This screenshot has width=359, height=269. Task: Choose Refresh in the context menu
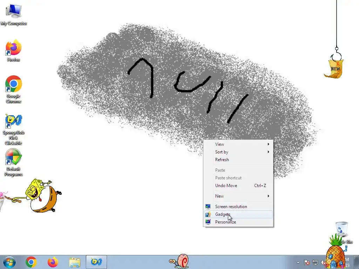coord(238,160)
